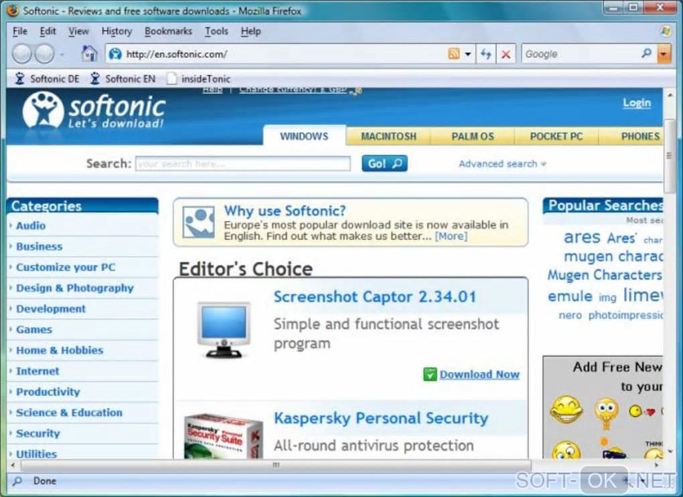
Task: Click the emule popular search link
Action: pyautogui.click(x=571, y=296)
